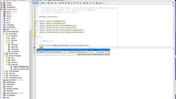
Task: Choose doPut override from completion list
Action: pyautogui.click(x=73, y=52)
